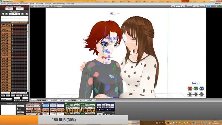Open the rotation dropdown in interpolation curve
This screenshot has height=125, width=222.
point(20,106)
